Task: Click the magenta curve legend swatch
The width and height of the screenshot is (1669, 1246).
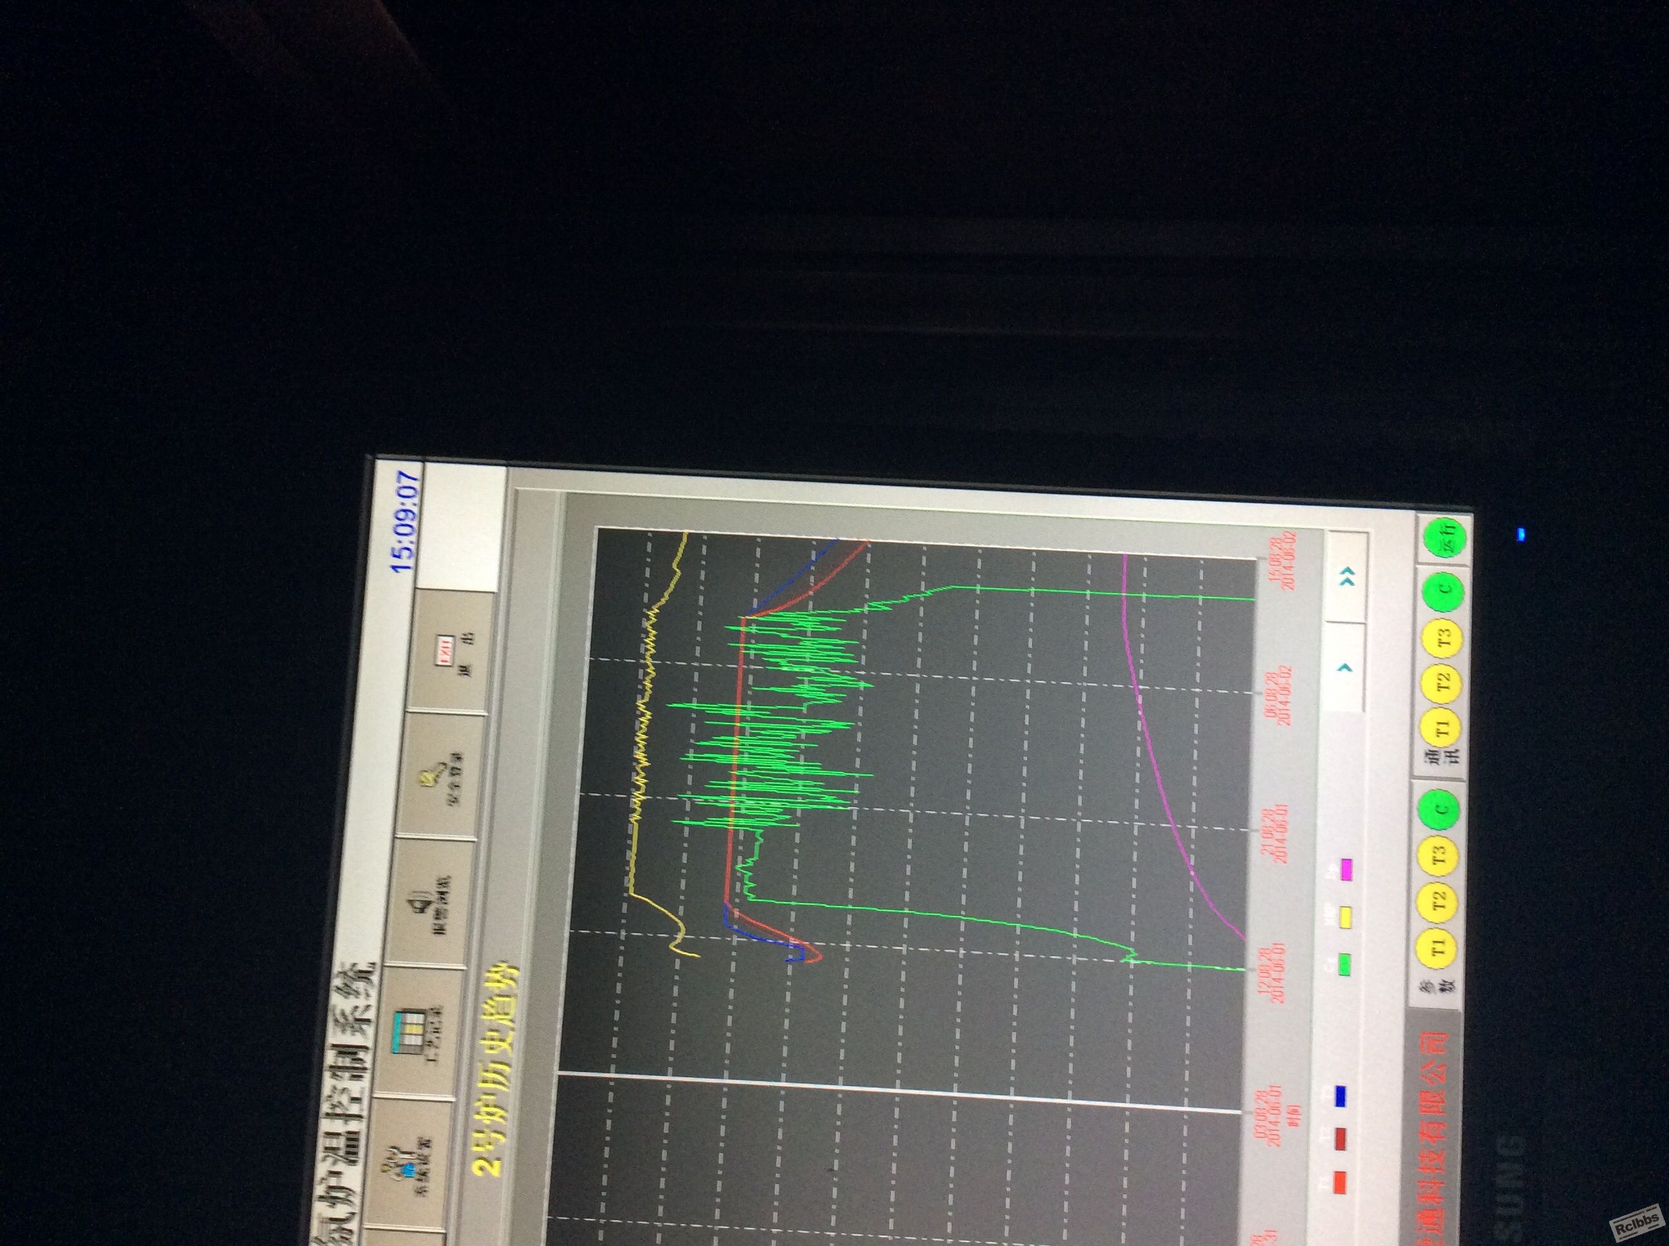Action: pos(1347,869)
